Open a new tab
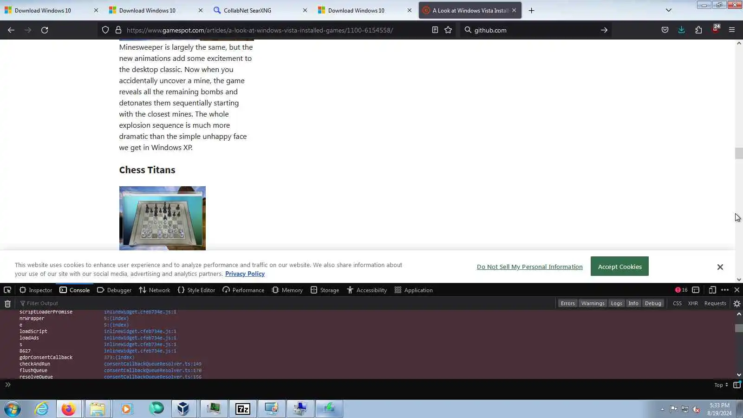Image resolution: width=743 pixels, height=418 pixels. (x=532, y=10)
